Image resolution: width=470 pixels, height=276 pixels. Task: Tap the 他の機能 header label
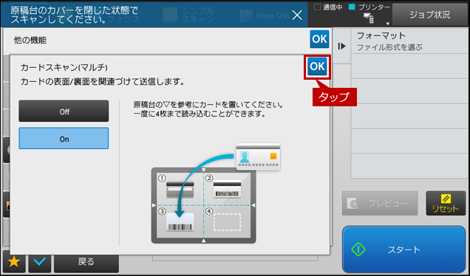[x=30, y=41]
